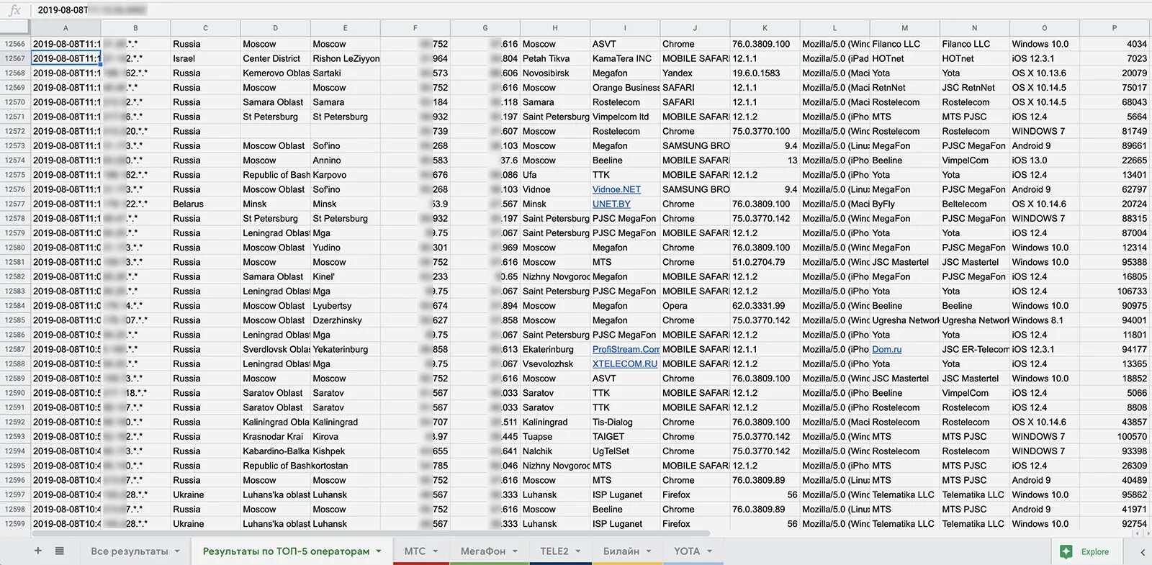Switch to the МТС sheet tab
This screenshot has height=565, width=1152.
[415, 551]
